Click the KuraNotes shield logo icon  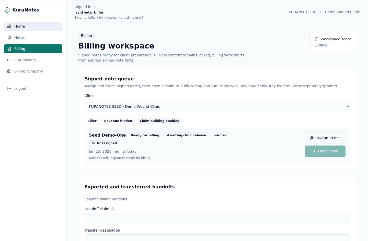(x=7, y=10)
